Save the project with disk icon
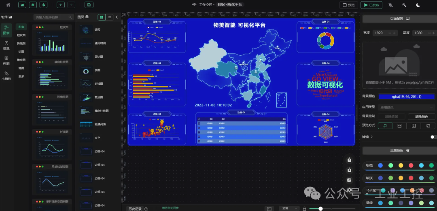Screen dimensions: 437x211 point(89,5)
